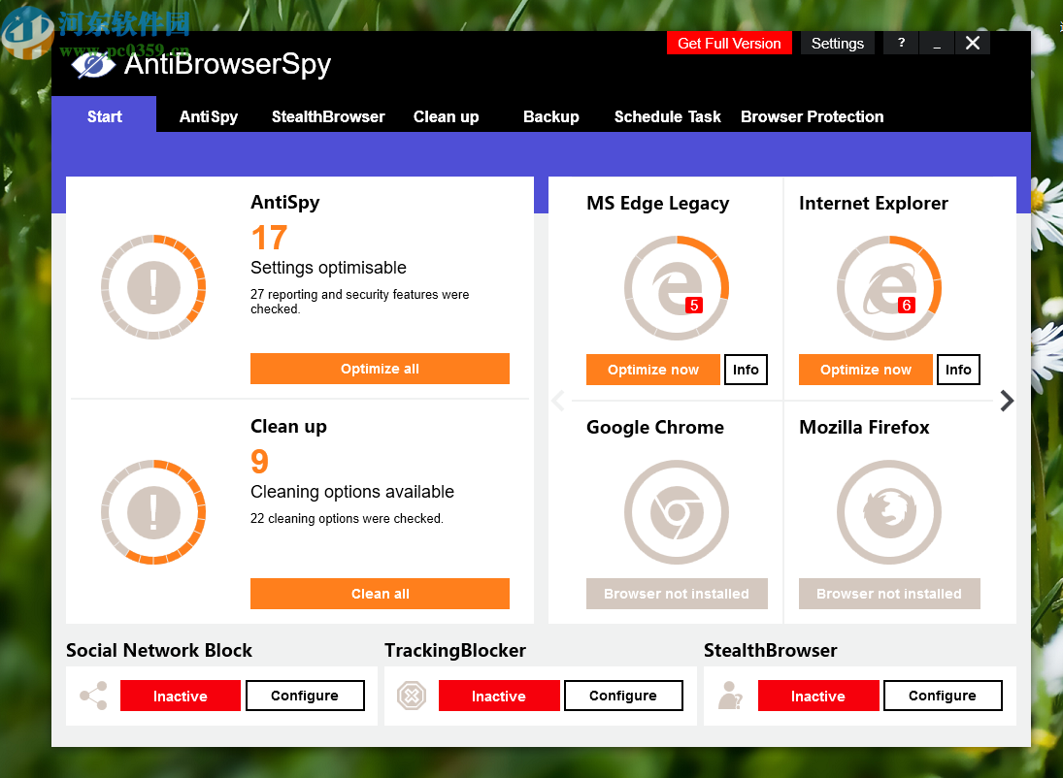The image size is (1063, 778).
Task: Click the Info button next to Internet Explorer
Action: click(957, 370)
